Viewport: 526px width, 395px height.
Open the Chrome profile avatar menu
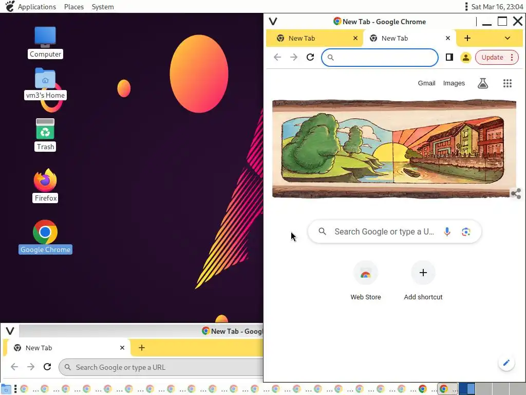465,58
